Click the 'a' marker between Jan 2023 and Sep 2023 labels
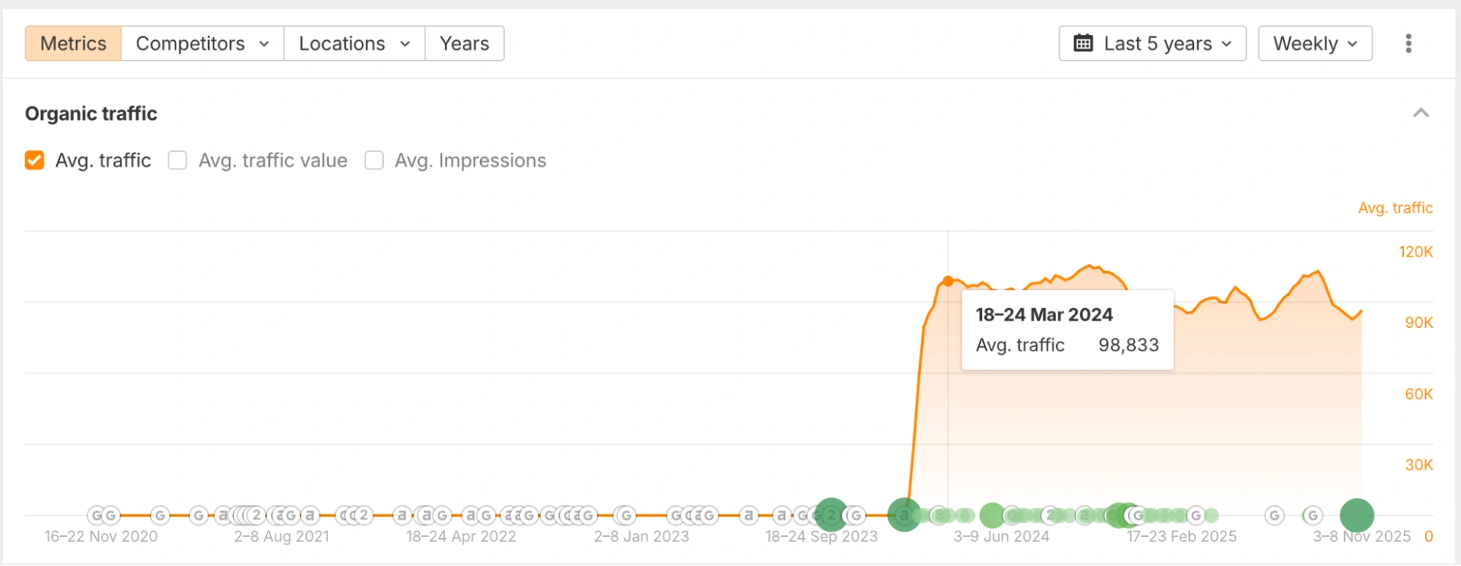 click(x=748, y=516)
